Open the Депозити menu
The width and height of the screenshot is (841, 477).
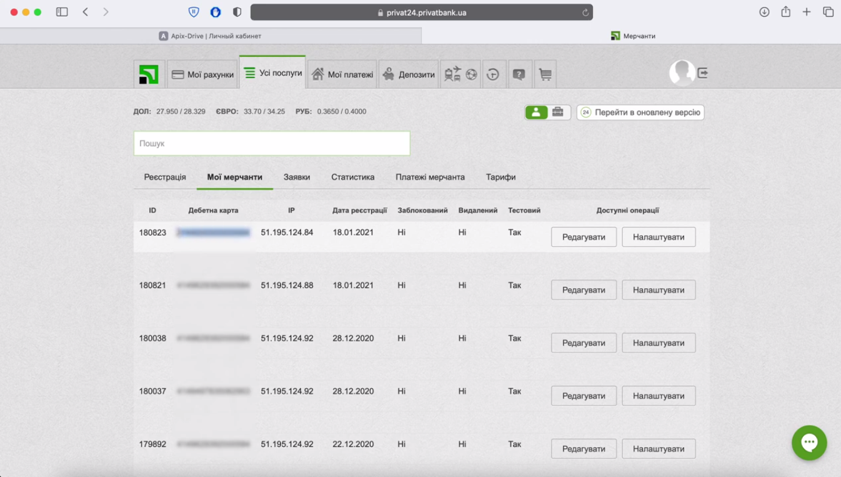click(408, 74)
